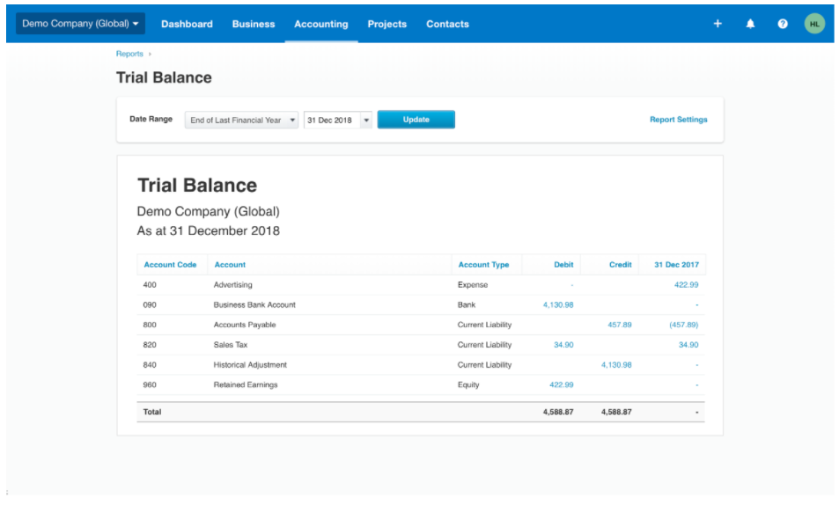Open the 31 Dec 2018 date picker
The height and width of the screenshot is (505, 839).
tap(338, 121)
